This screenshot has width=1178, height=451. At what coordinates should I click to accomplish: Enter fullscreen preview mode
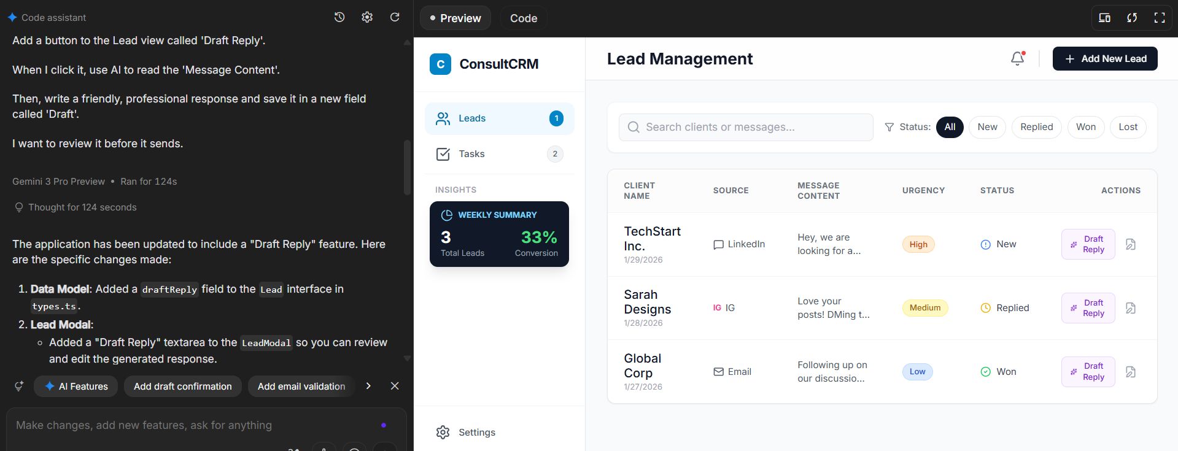1160,18
